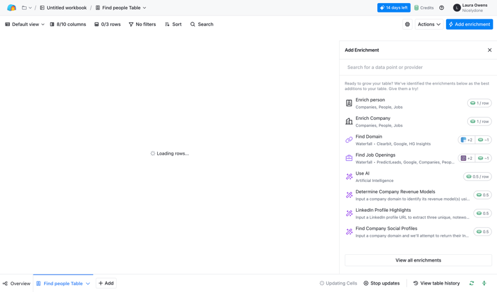Close the Add Enrichment panel
This screenshot has height=292, width=497.
tap(490, 50)
